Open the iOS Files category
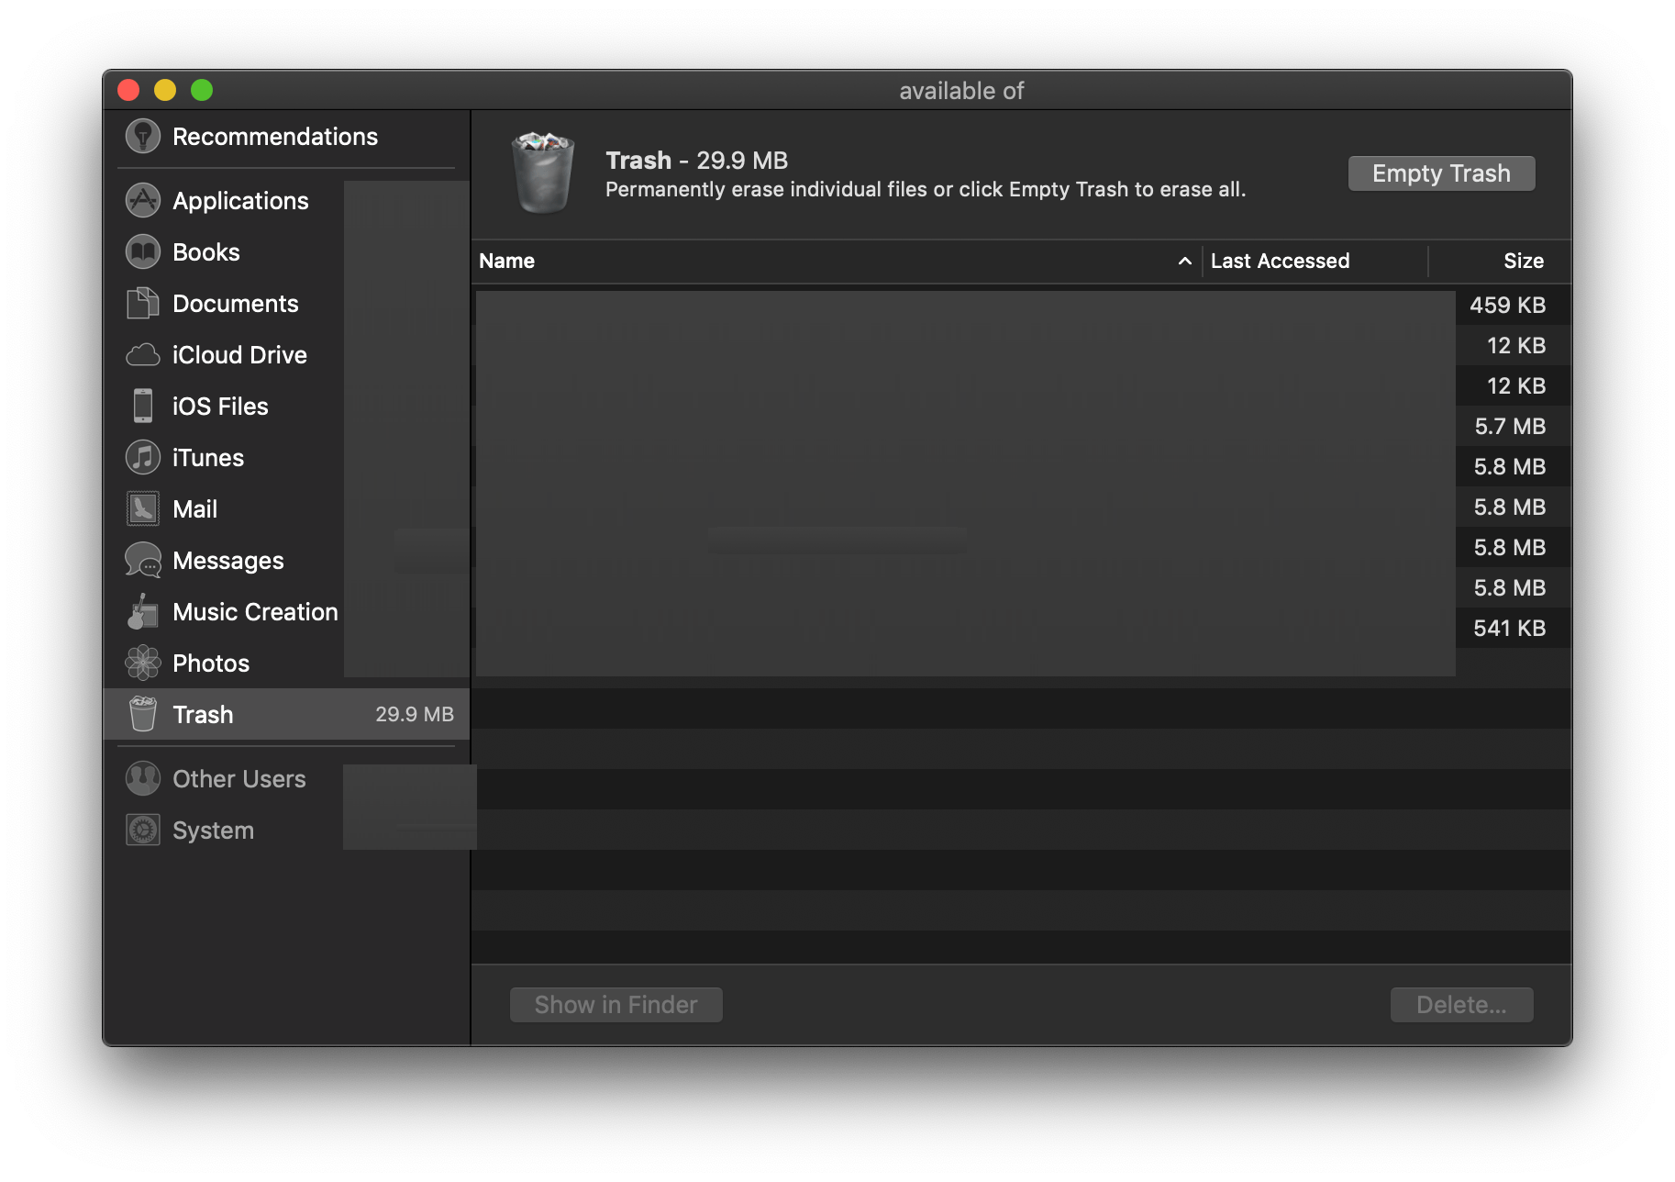 click(220, 406)
